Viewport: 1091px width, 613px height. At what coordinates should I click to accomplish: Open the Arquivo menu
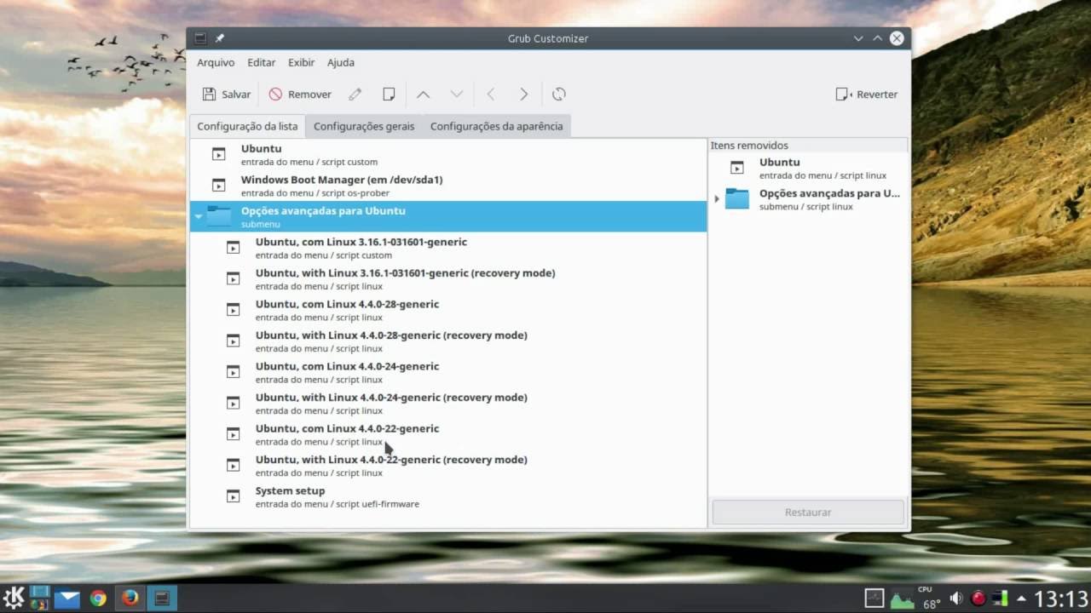pos(216,62)
